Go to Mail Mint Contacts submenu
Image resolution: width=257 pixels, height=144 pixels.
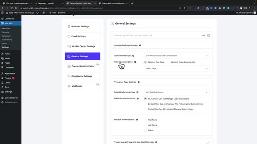(x=5, y=32)
